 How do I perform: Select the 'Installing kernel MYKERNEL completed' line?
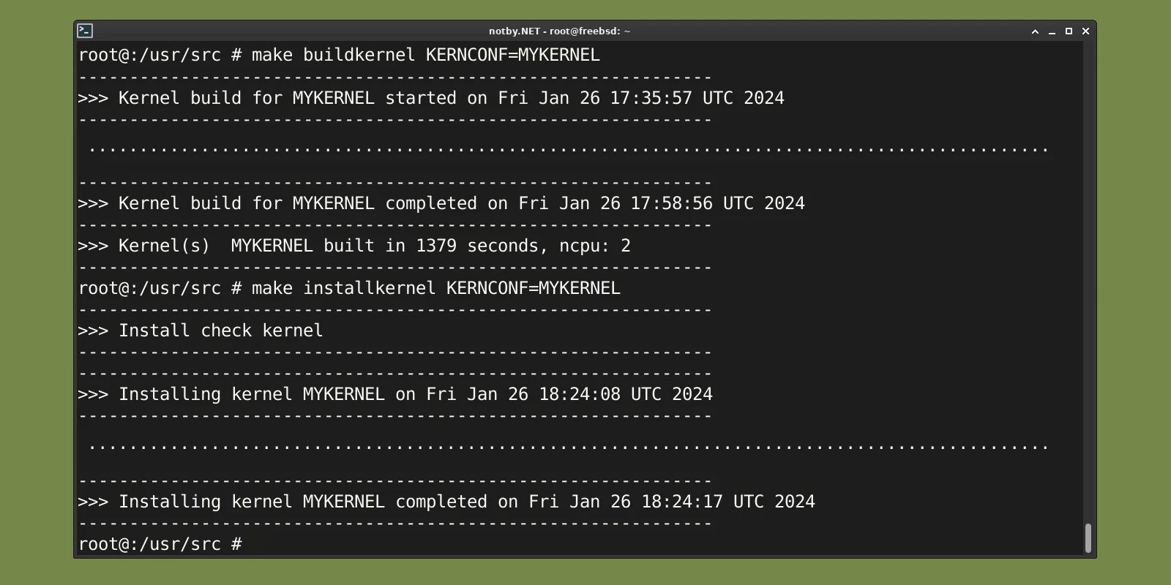[446, 502]
